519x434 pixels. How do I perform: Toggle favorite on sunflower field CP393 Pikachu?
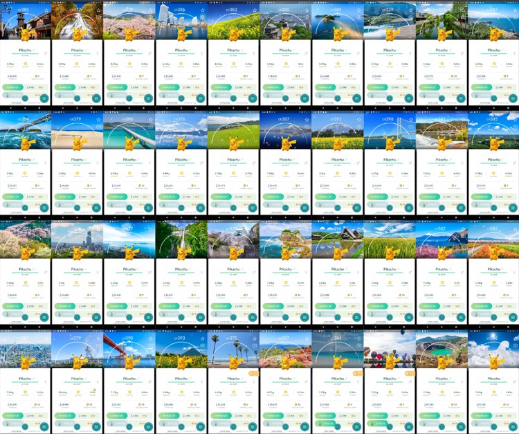pyautogui.click(x=203, y=338)
